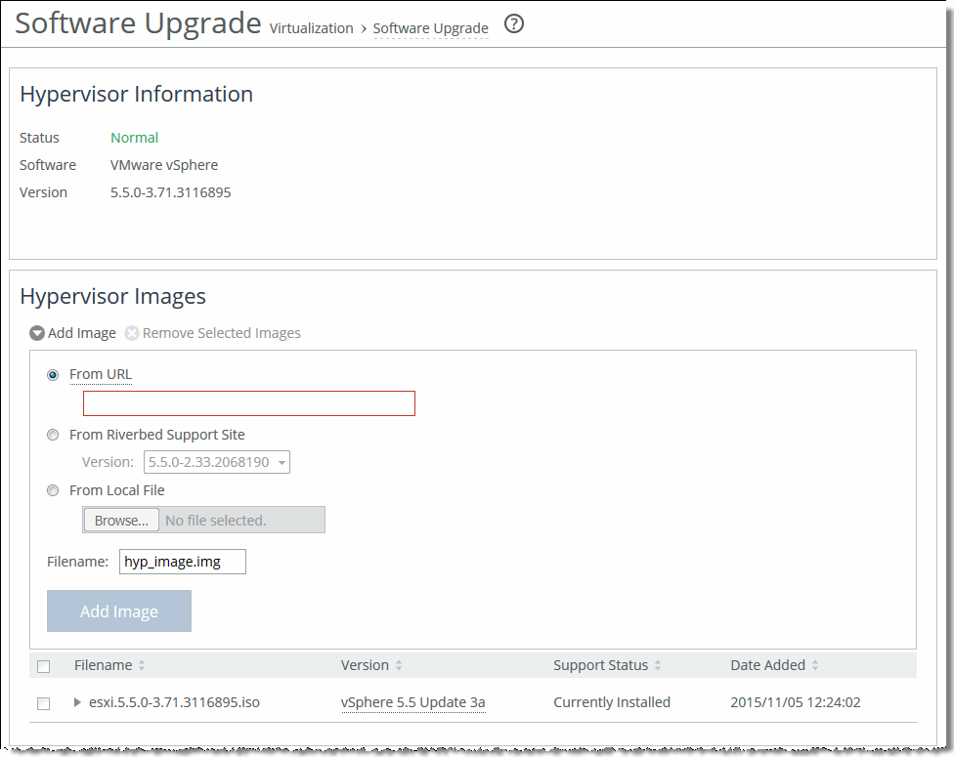The image size is (954, 757).
Task: Click the Remove Selected Images X icon
Action: point(131,332)
